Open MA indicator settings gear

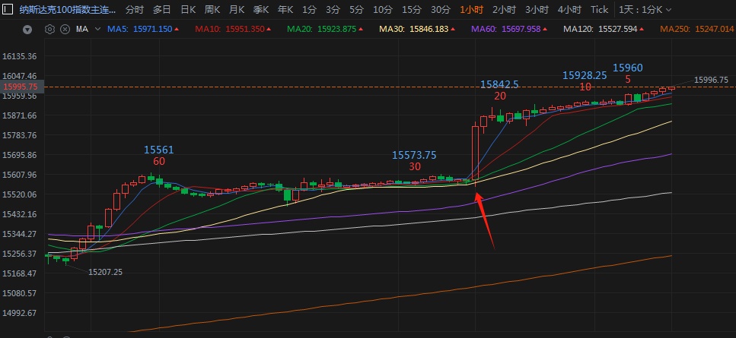point(49,30)
